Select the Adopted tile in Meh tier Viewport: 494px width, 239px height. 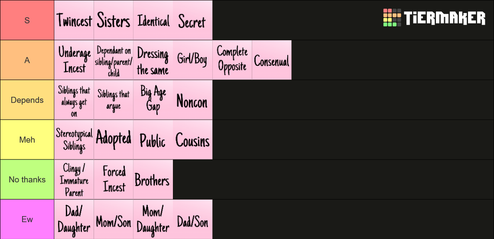(x=114, y=140)
